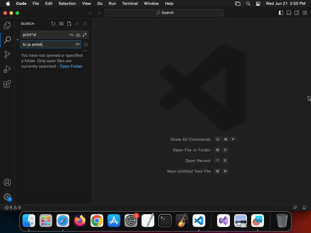Open notifications bell in status bar
Image resolution: width=311 pixels, height=233 pixels.
tap(304, 208)
